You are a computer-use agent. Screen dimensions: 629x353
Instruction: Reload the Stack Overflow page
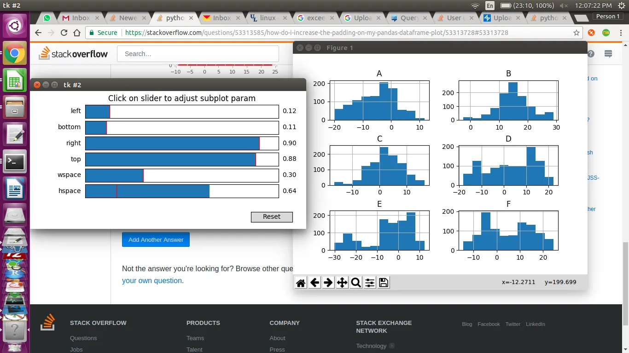coord(64,33)
